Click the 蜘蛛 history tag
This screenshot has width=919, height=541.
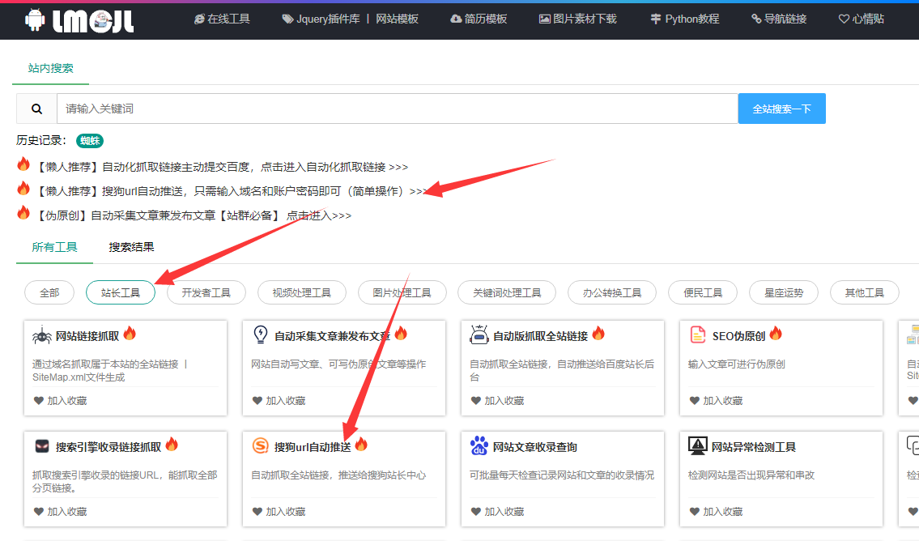click(x=90, y=141)
